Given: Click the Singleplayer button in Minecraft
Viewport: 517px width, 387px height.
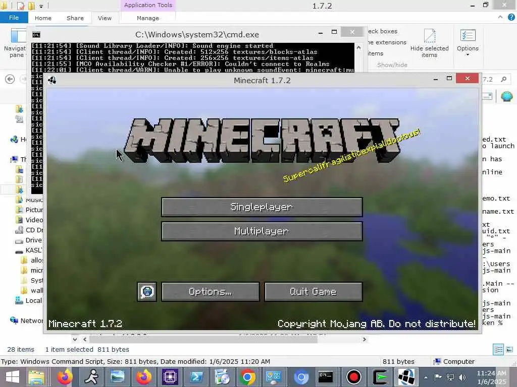Looking at the screenshot, I should pyautogui.click(x=262, y=207).
